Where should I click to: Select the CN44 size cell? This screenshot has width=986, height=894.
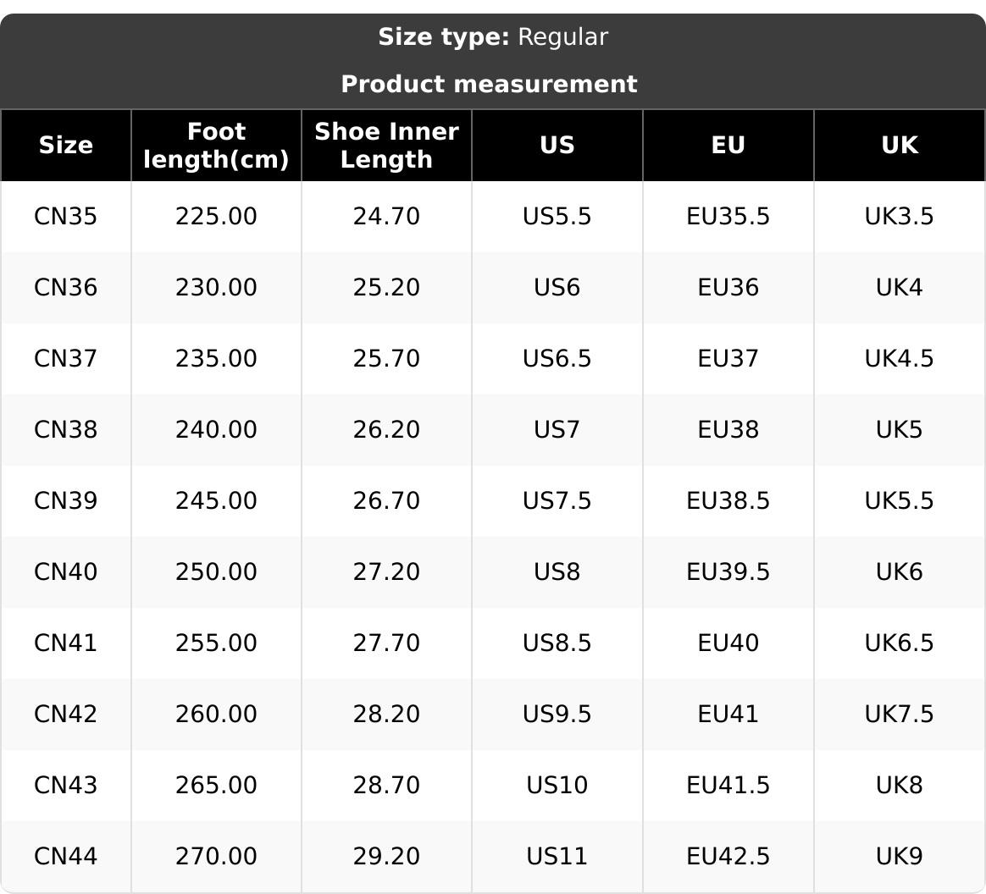tap(66, 857)
